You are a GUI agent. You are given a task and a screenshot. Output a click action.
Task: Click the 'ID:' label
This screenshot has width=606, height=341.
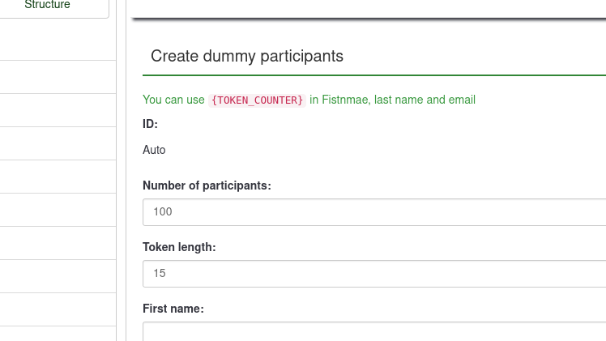[x=150, y=124]
